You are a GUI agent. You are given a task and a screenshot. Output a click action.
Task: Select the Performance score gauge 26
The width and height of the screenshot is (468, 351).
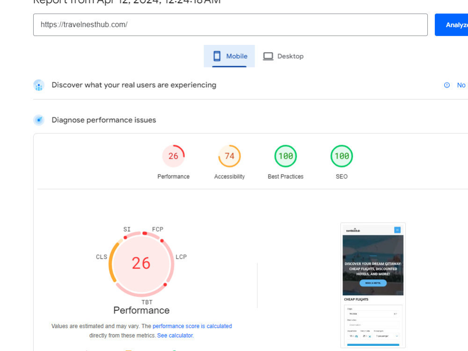pos(174,156)
